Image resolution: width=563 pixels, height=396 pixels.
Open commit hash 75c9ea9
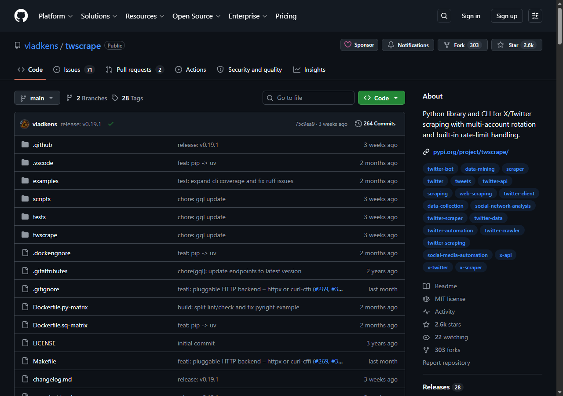pyautogui.click(x=305, y=124)
